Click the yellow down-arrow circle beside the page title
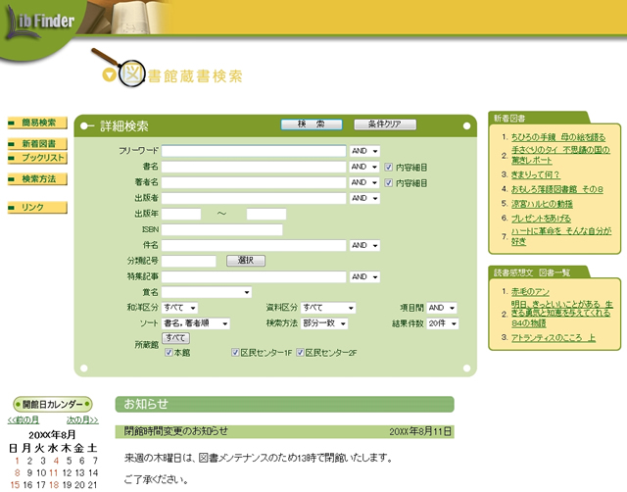The width and height of the screenshot is (627, 492). pos(109,75)
